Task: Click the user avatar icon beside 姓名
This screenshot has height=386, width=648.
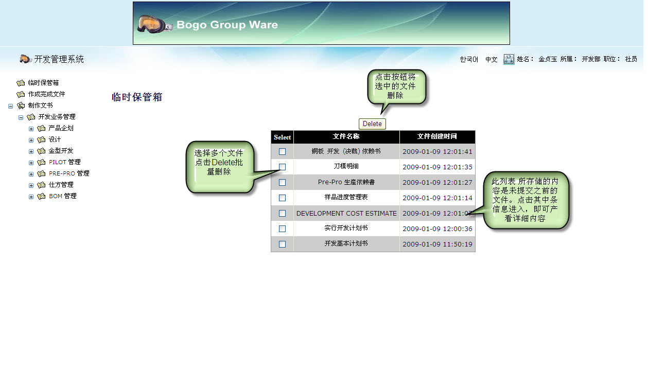Action: tap(509, 59)
